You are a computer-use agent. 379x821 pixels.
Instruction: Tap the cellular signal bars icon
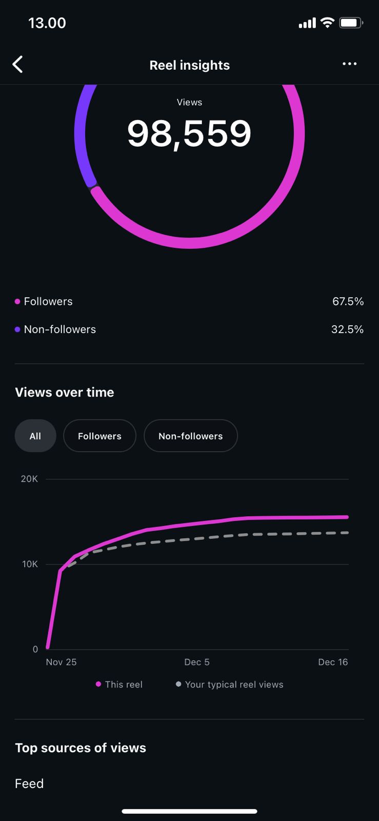[x=307, y=23]
